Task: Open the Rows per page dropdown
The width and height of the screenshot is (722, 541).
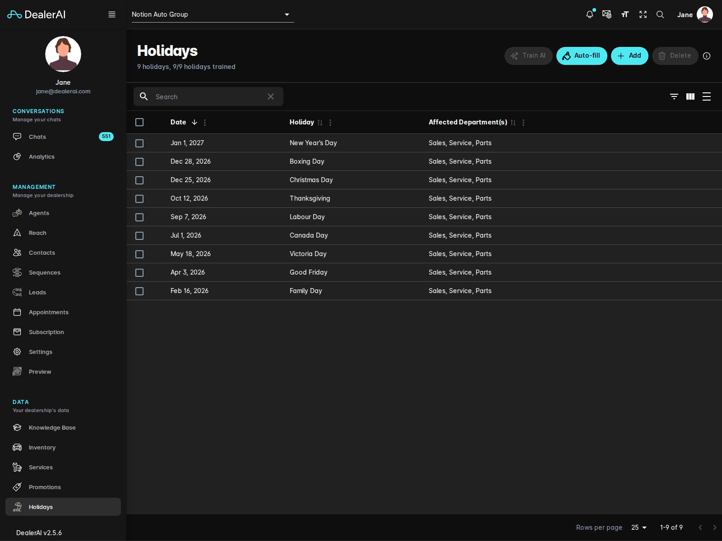Action: [x=639, y=527]
